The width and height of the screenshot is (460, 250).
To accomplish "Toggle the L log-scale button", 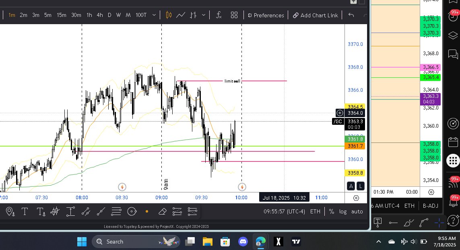I will (x=361, y=186).
